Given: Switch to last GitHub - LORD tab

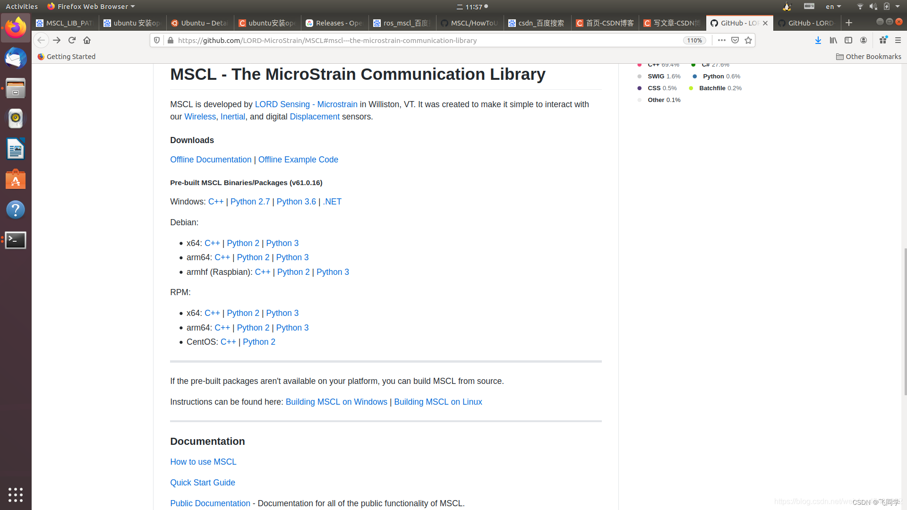Looking at the screenshot, I should [807, 23].
